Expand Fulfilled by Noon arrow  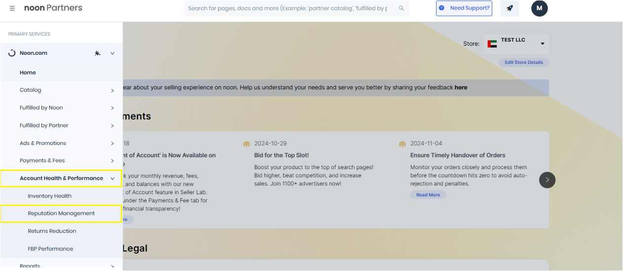(112, 108)
